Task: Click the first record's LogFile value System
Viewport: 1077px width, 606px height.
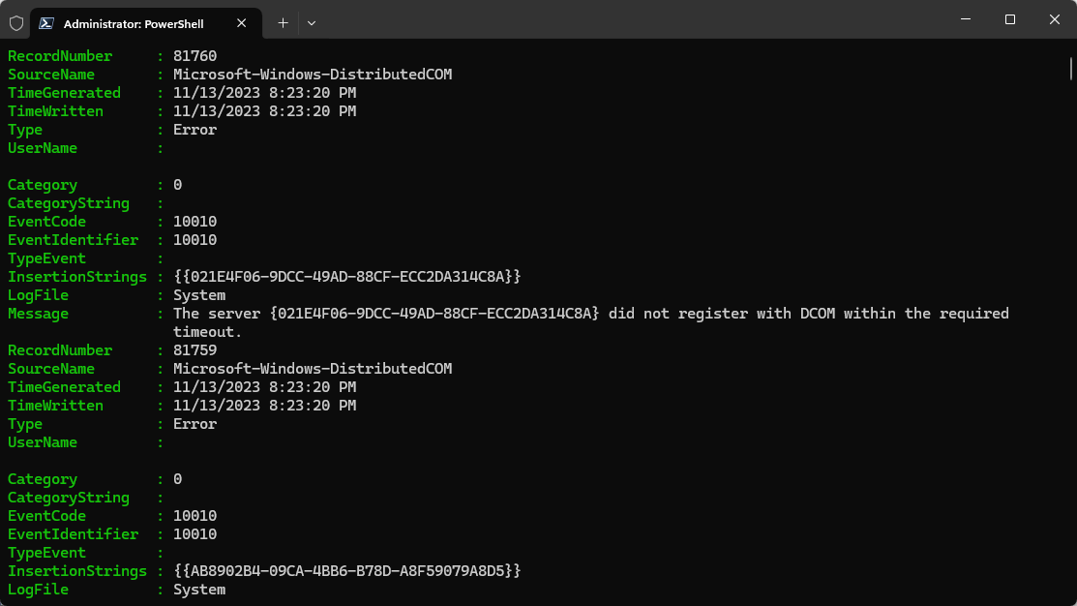Action: (x=199, y=295)
